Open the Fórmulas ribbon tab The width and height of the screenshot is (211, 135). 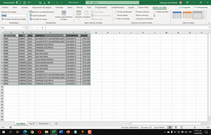(59, 7)
